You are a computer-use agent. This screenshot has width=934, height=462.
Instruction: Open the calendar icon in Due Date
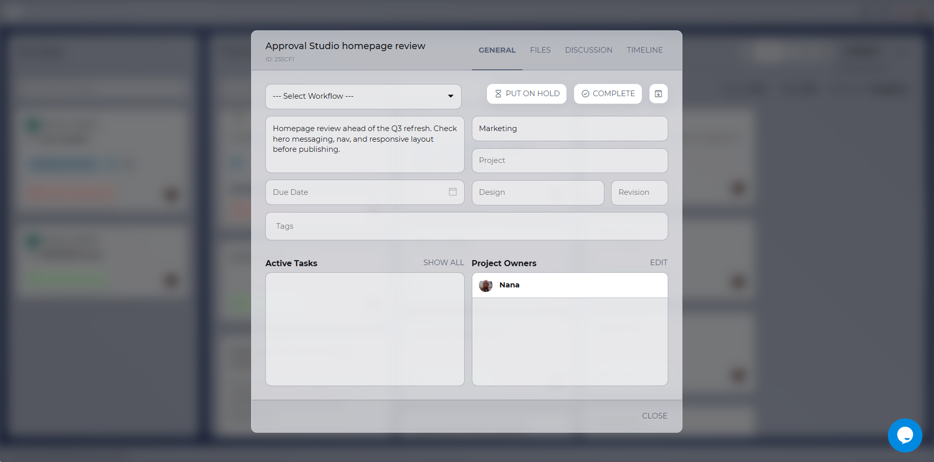453,191
